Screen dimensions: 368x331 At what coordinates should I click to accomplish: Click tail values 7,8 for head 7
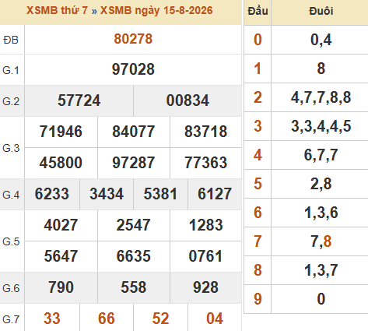[x=321, y=241]
